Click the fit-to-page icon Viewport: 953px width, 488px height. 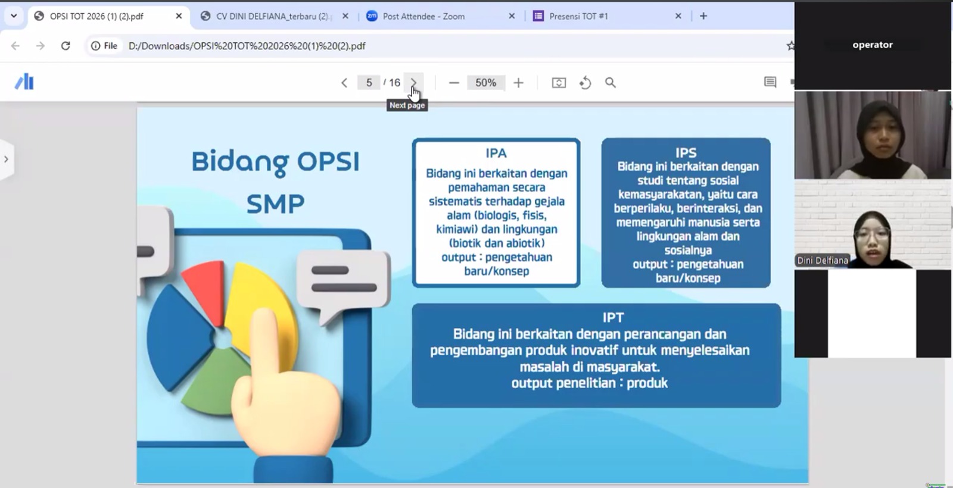(559, 83)
